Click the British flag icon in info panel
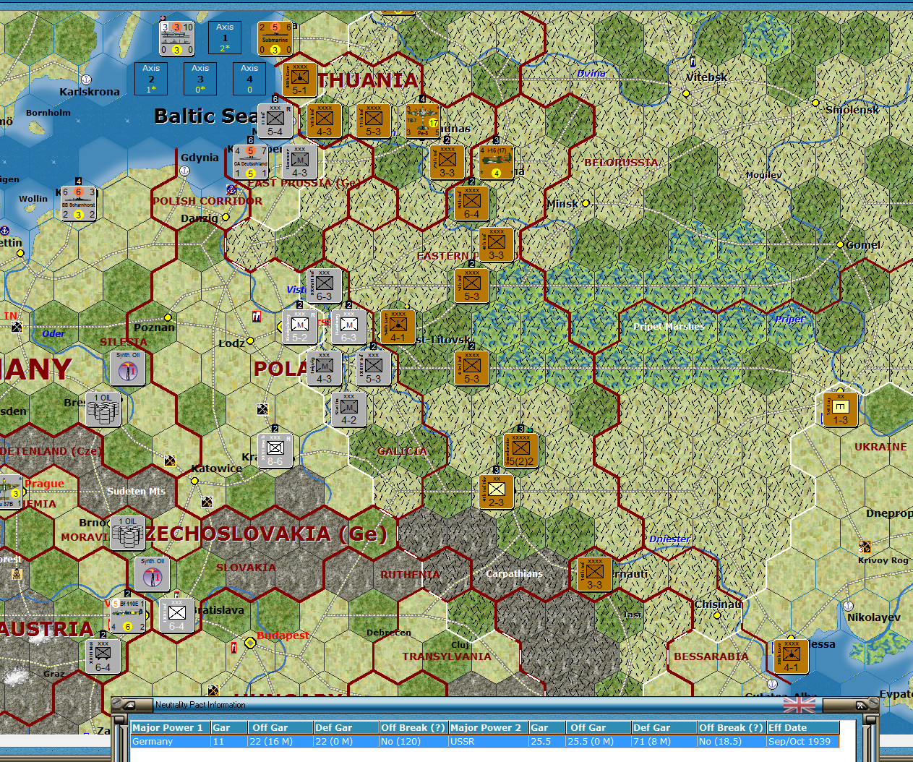 click(x=799, y=705)
